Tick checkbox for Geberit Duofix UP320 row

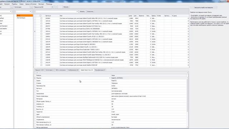(42, 37)
